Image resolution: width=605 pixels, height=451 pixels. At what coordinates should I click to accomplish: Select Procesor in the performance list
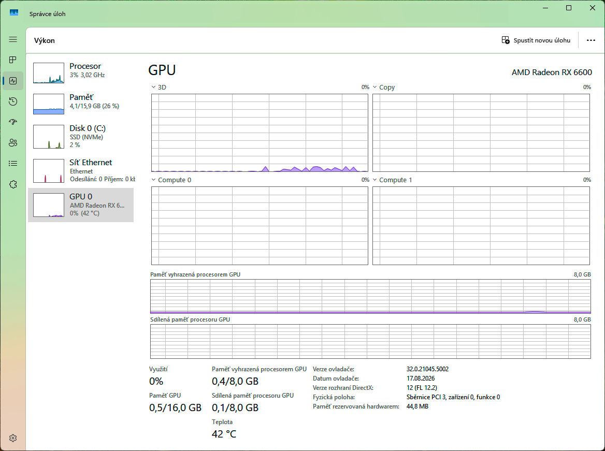pos(81,72)
